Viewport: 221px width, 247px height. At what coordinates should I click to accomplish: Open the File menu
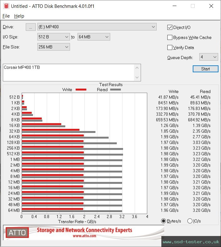coord(6,16)
